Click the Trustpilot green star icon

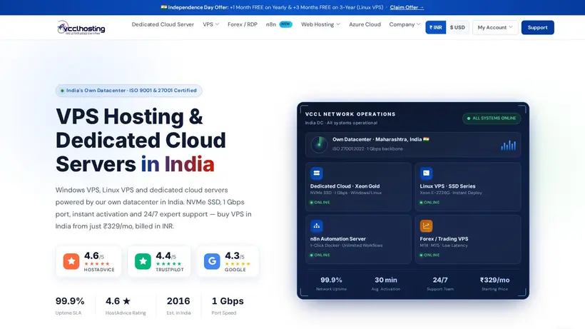(143, 261)
